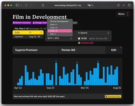Click the Apr'22 chart axis label

[x=18, y=88]
